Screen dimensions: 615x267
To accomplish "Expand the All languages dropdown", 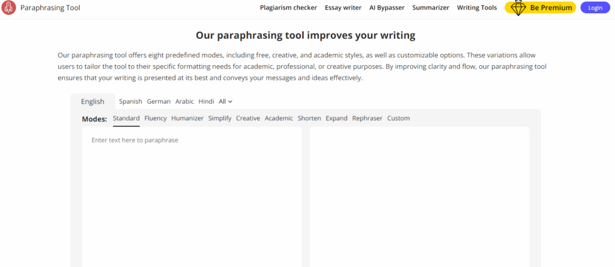I will coord(226,101).
